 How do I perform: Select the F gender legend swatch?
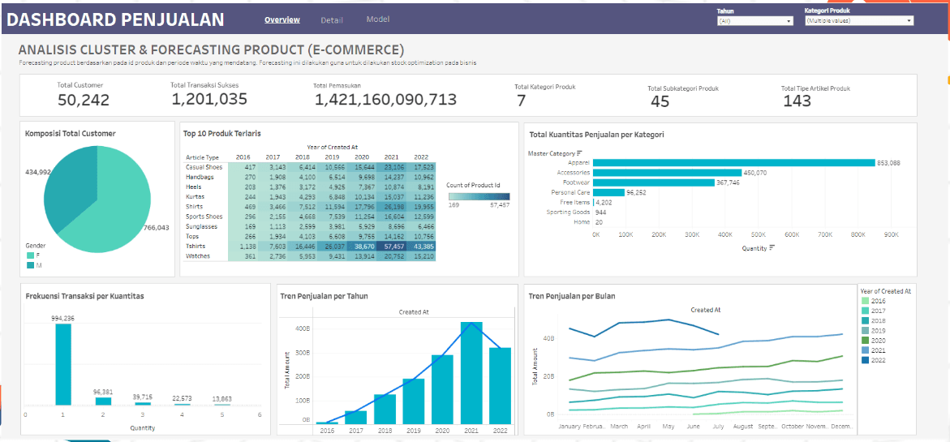coord(30,256)
